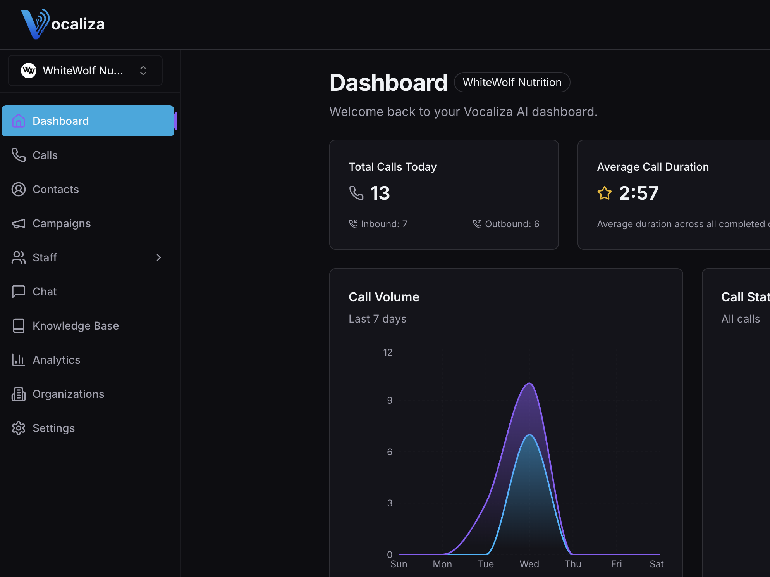Viewport: 770px width, 577px height.
Task: Select the Knowledge Base book icon
Action: pos(18,325)
